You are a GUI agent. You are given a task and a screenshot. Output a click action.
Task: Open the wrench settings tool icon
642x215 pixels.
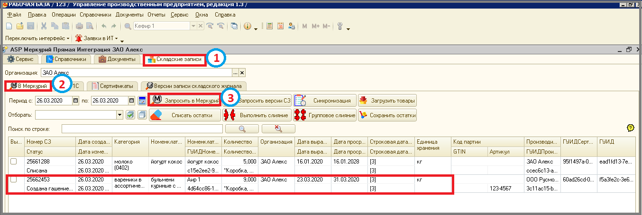340,26
